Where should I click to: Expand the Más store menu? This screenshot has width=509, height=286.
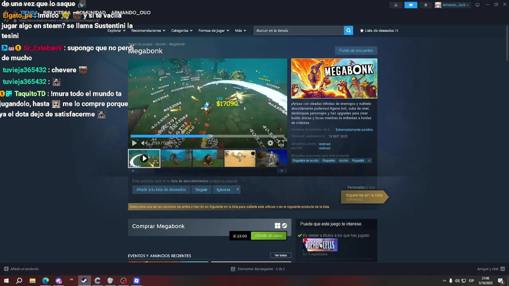tap(241, 31)
